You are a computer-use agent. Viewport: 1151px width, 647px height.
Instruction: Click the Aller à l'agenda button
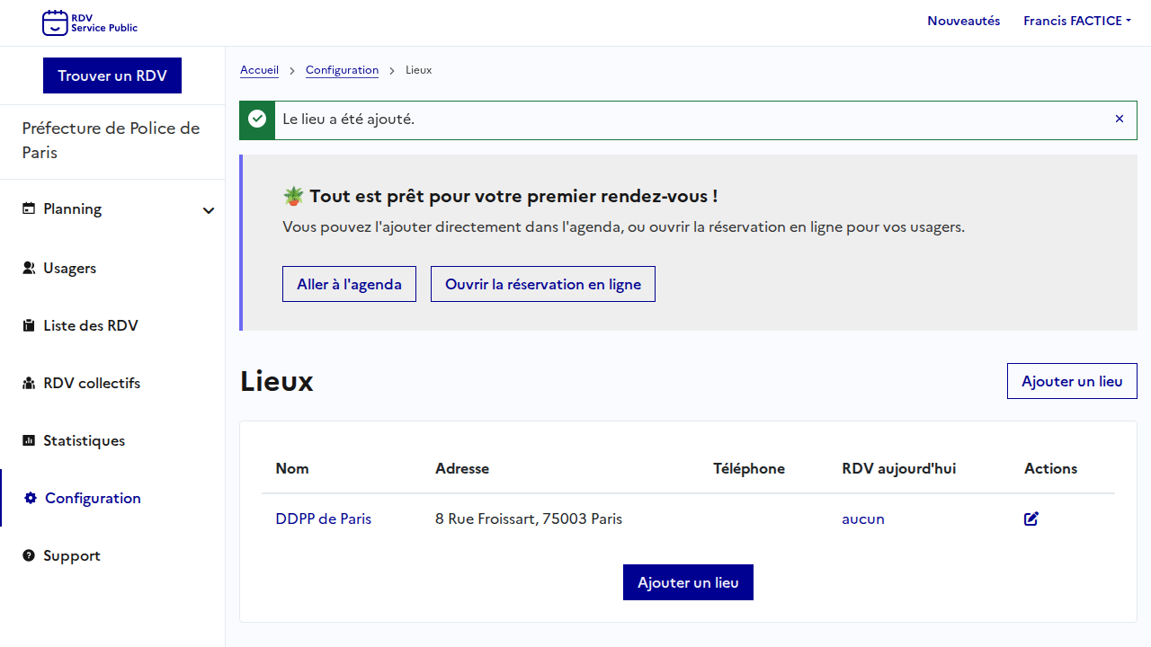(x=349, y=284)
